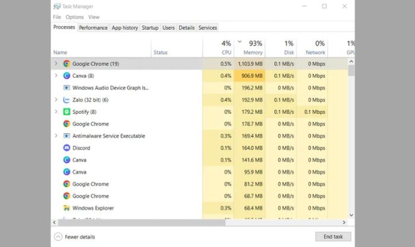This screenshot has width=415, height=247.
Task: Click the 0.1 Mbps network value
Action: coord(315,112)
